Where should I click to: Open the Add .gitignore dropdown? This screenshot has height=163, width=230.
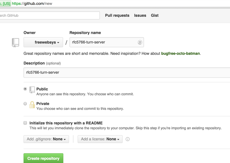(x=46, y=139)
